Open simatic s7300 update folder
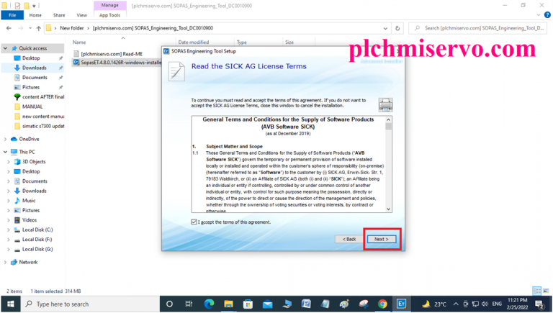The image size is (553, 313). pyautogui.click(x=43, y=126)
